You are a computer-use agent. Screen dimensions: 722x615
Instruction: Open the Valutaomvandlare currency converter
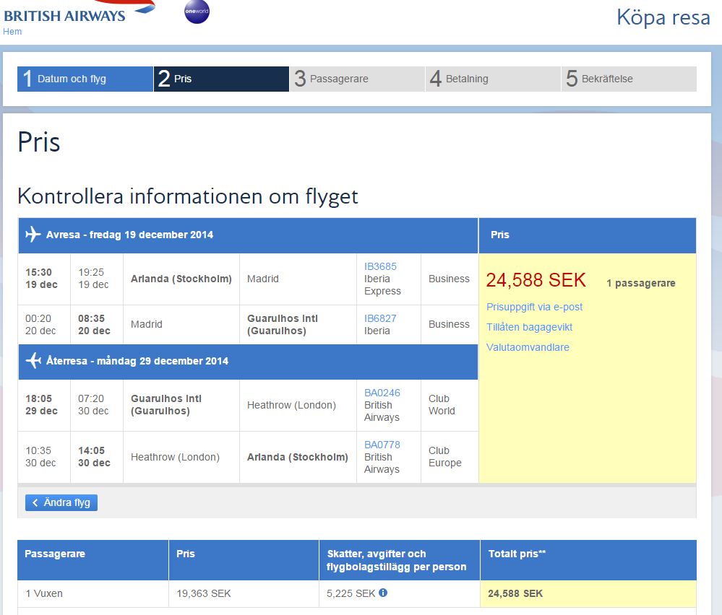coord(528,347)
